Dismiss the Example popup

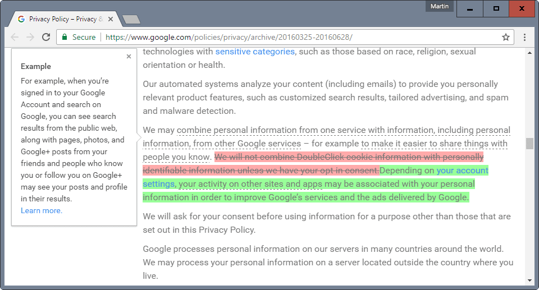pyautogui.click(x=129, y=56)
